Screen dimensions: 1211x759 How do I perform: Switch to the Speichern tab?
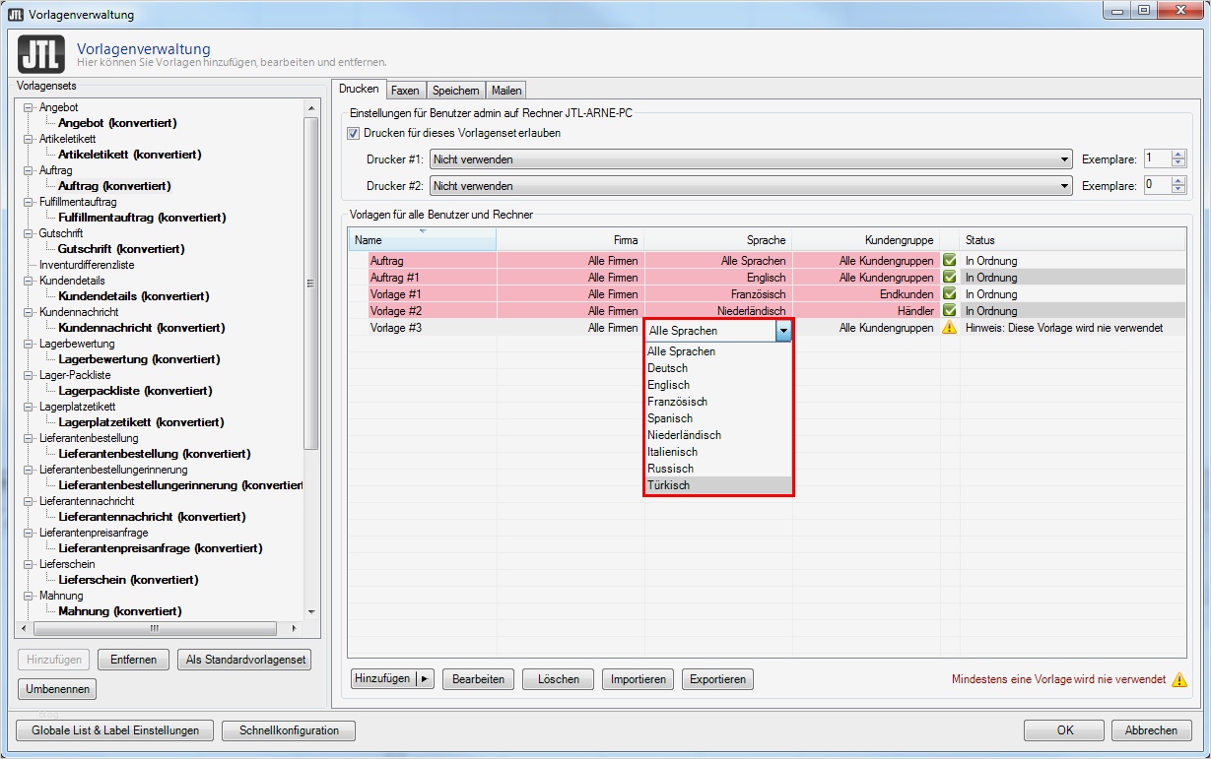[x=456, y=91]
